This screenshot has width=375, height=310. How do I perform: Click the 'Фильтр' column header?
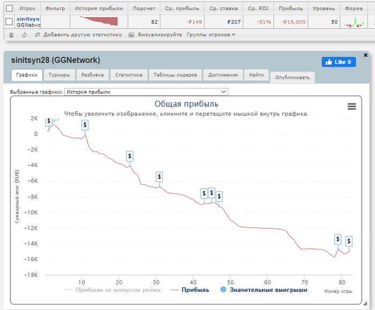click(x=55, y=9)
